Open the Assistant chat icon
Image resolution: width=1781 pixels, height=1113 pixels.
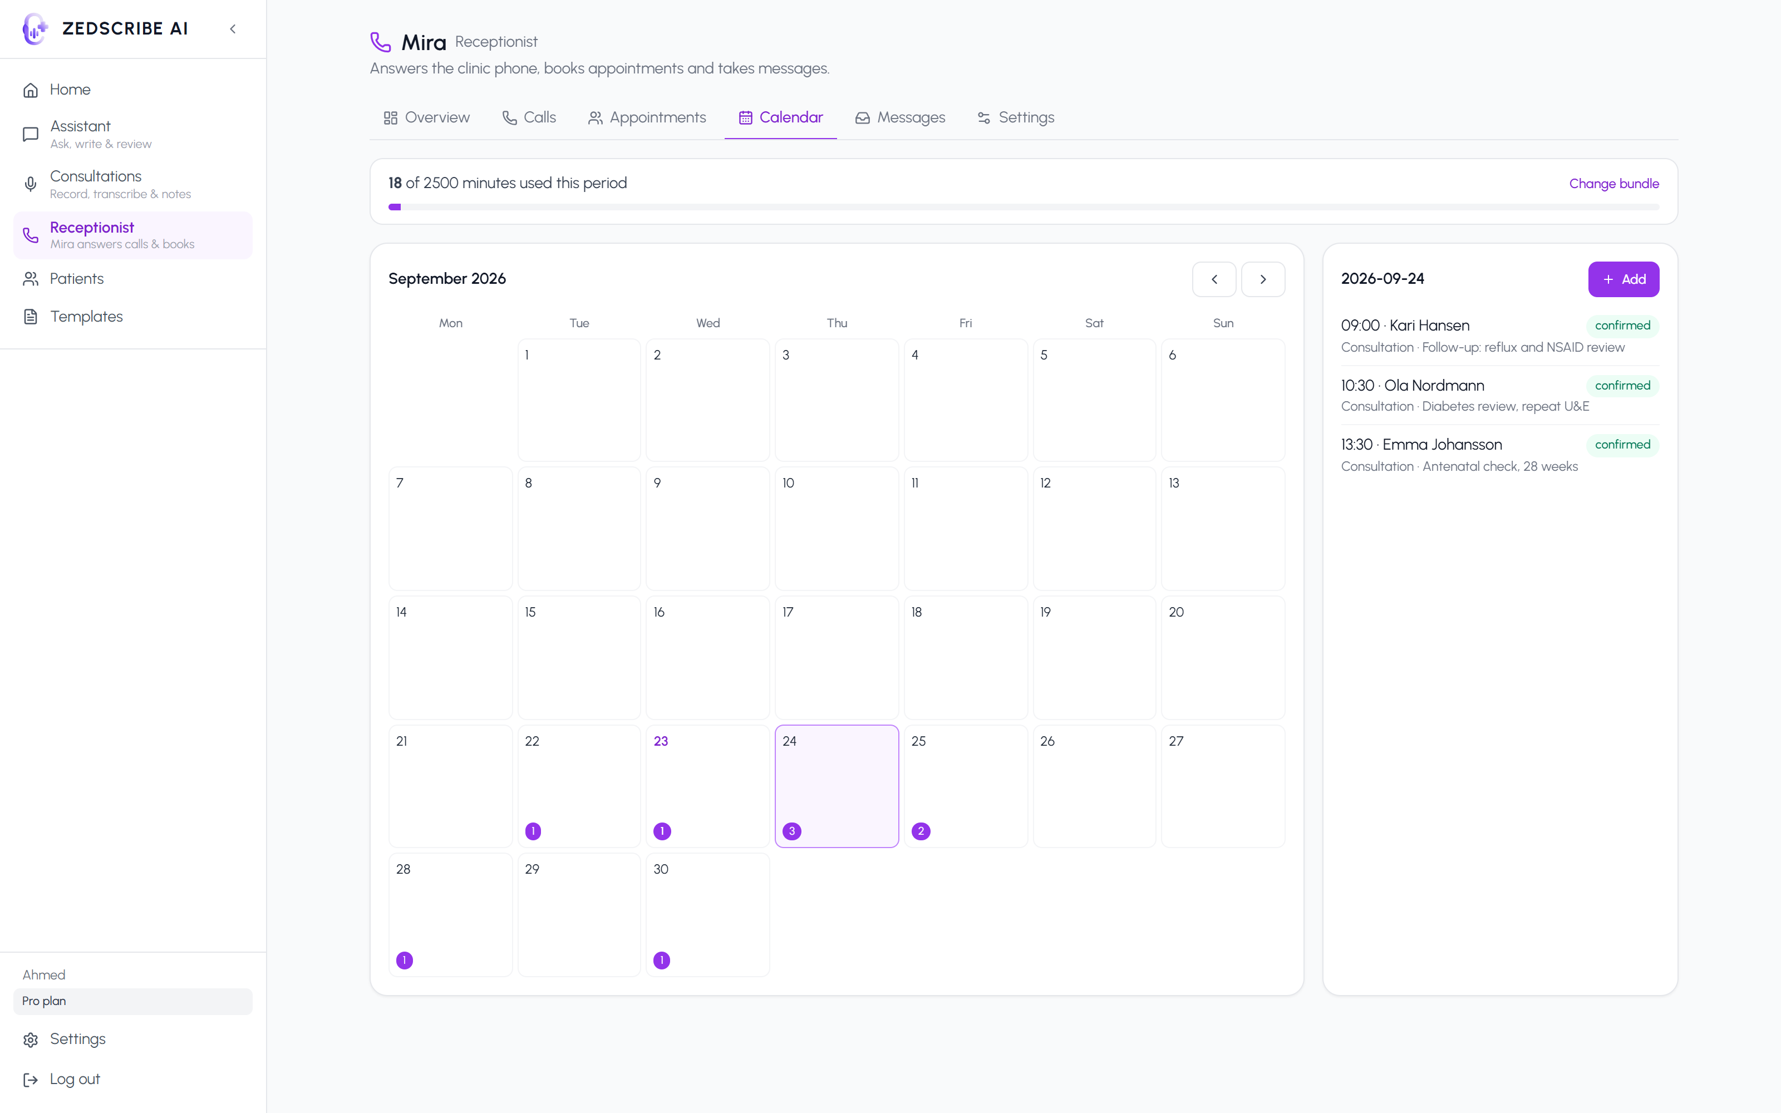tap(30, 134)
